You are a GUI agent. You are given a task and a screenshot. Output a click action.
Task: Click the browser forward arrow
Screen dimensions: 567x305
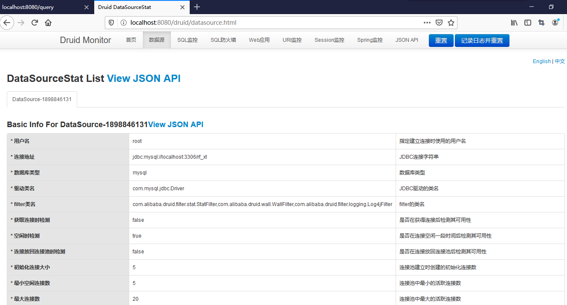[21, 23]
